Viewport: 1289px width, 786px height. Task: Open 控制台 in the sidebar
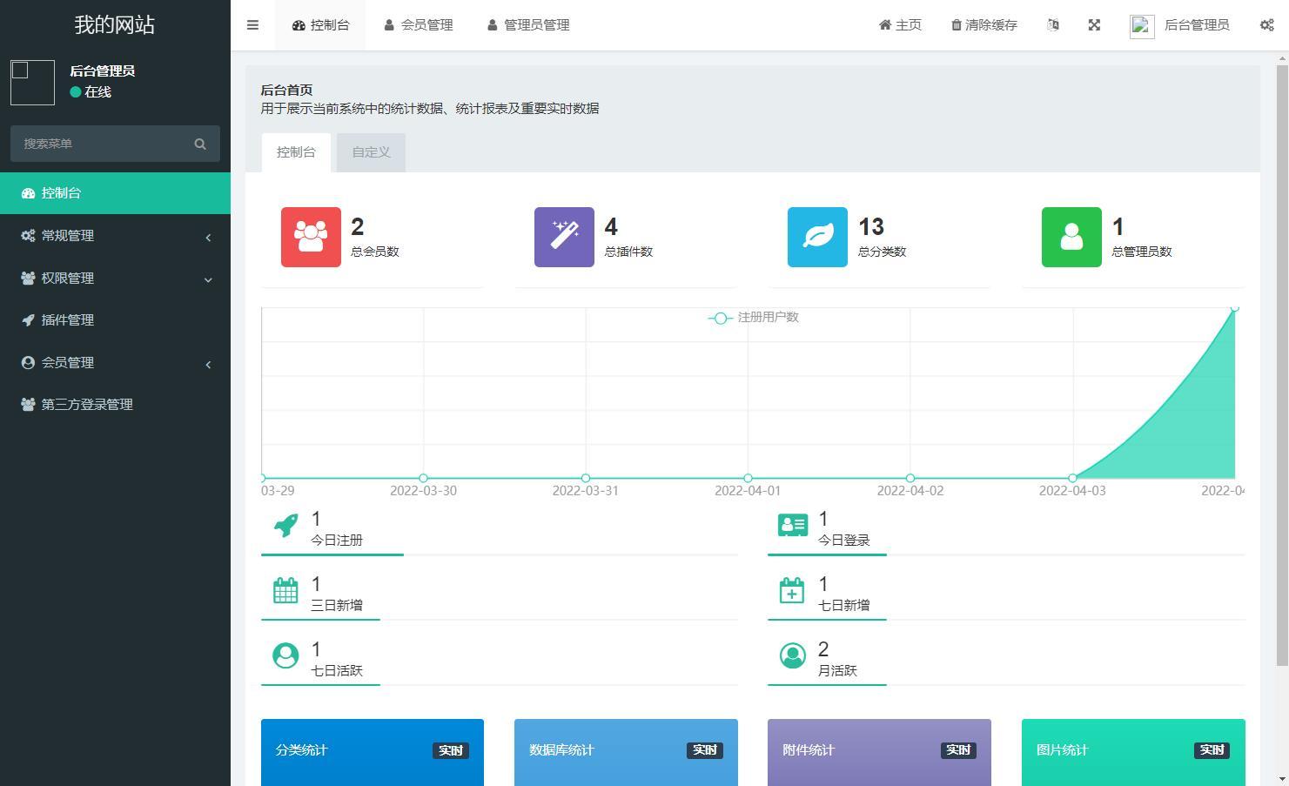pyautogui.click(x=115, y=193)
